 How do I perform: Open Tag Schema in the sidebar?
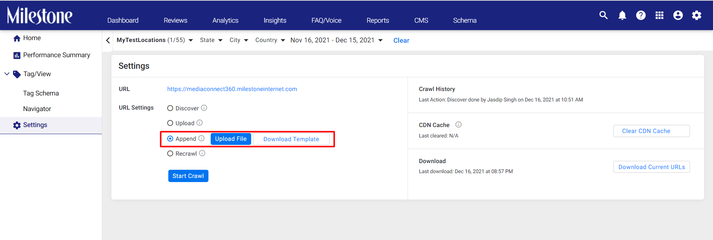pyautogui.click(x=41, y=93)
